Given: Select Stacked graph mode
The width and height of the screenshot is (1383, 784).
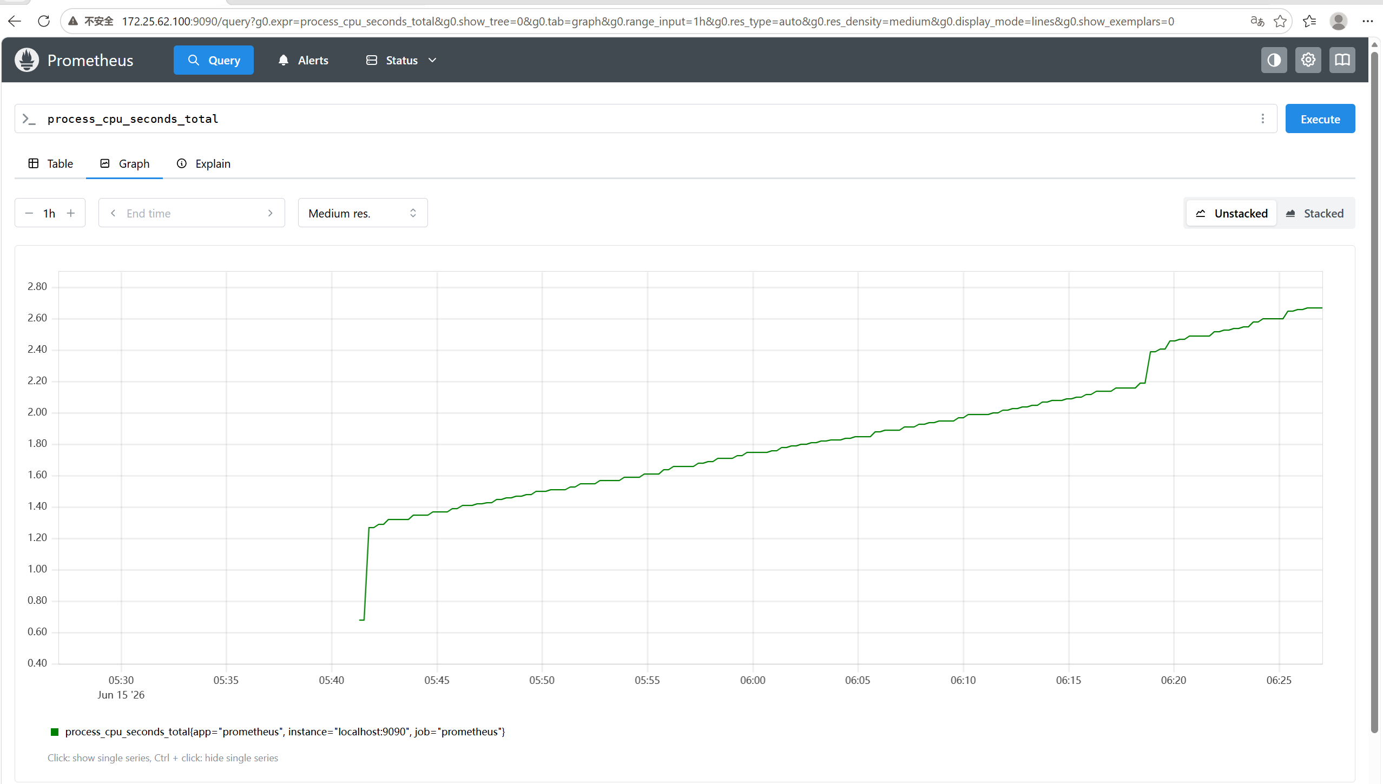Looking at the screenshot, I should coord(1315,213).
